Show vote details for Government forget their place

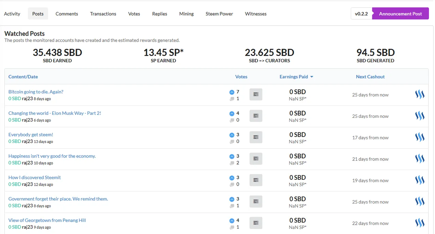tap(256, 201)
